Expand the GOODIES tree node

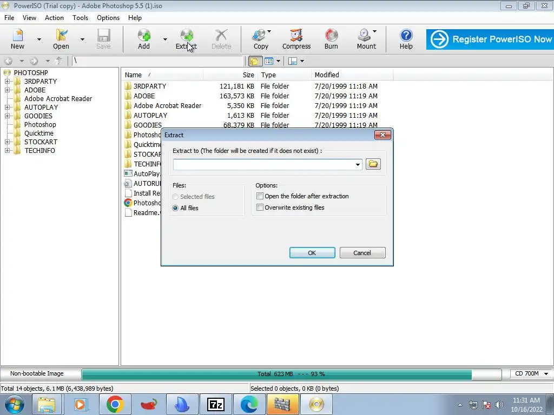[7, 116]
